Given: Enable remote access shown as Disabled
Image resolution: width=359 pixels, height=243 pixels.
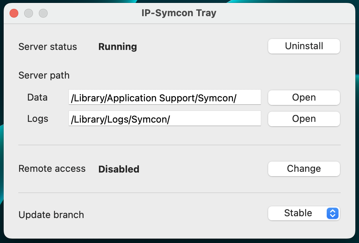Looking at the screenshot, I should pos(304,169).
